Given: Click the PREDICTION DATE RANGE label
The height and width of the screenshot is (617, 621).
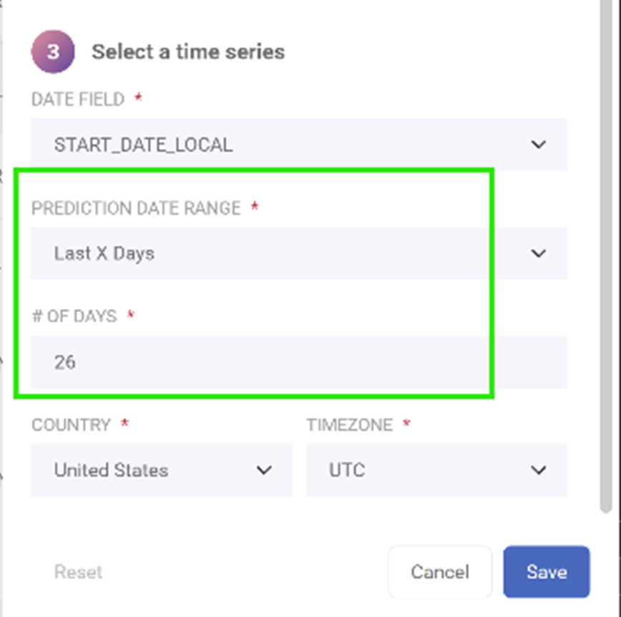Looking at the screenshot, I should pos(136,208).
